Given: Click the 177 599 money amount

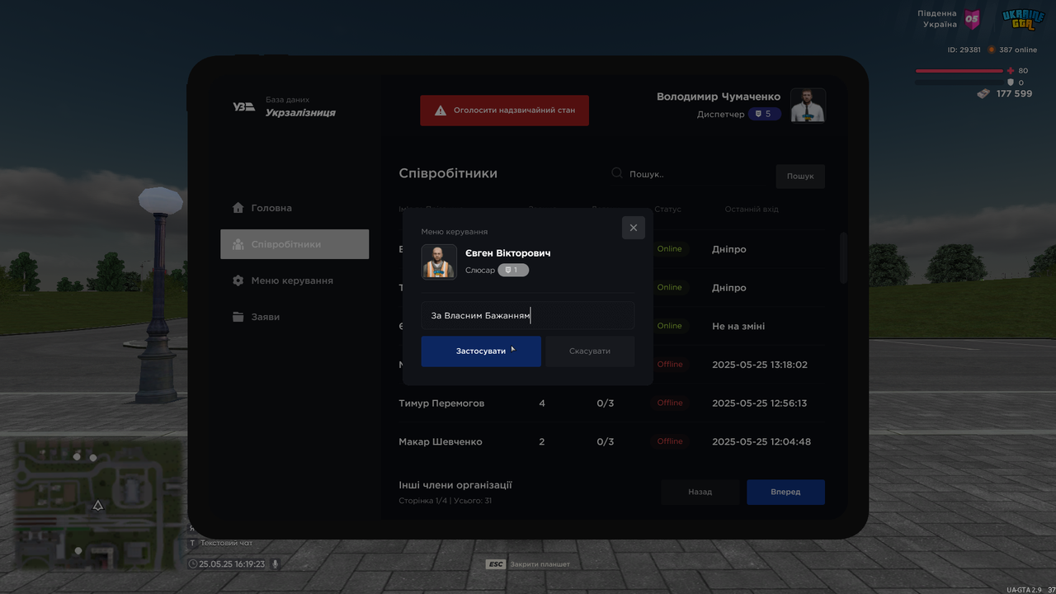Looking at the screenshot, I should [x=1014, y=94].
